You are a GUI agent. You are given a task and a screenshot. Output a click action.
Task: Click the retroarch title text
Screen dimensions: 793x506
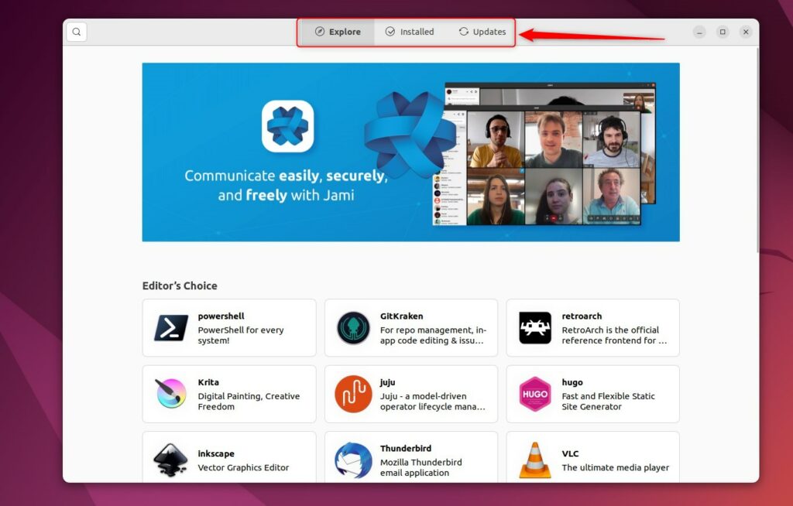582,316
